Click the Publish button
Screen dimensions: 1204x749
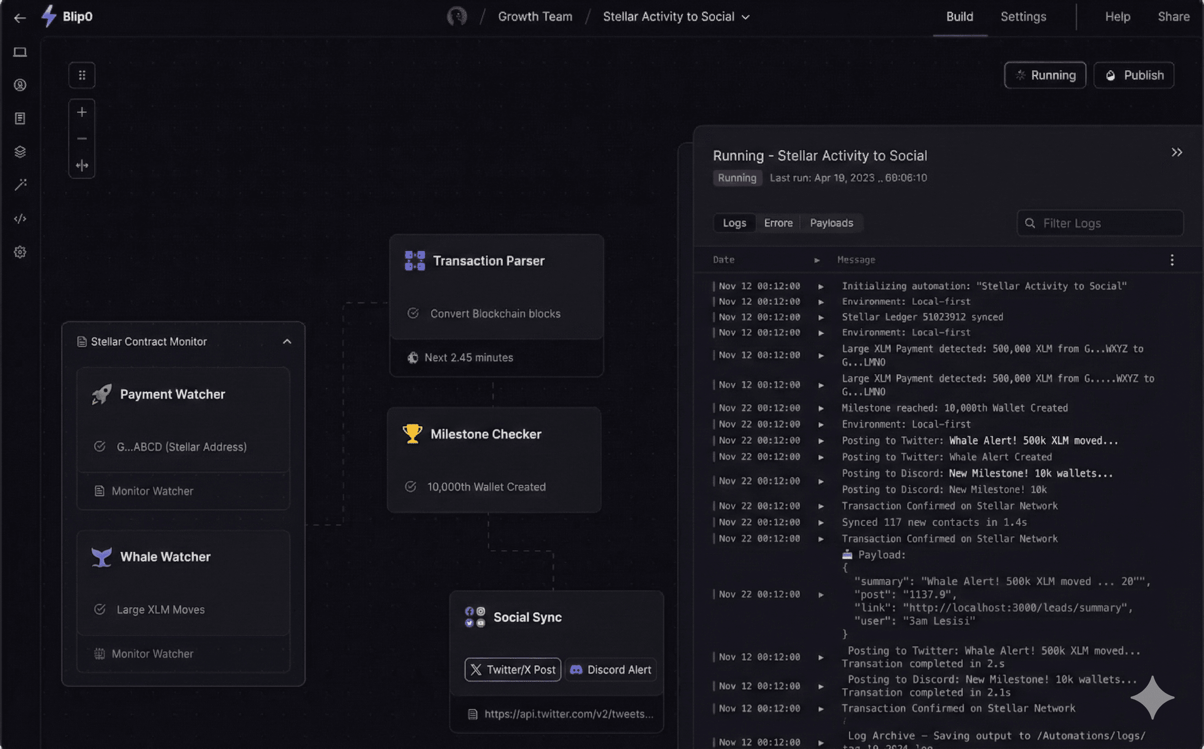tap(1134, 75)
